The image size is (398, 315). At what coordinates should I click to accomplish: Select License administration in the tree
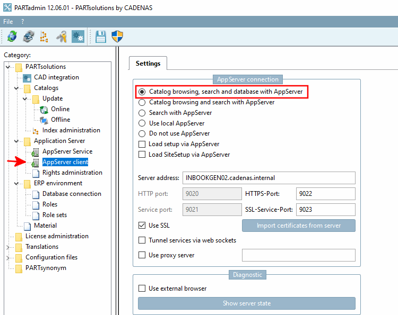click(57, 236)
